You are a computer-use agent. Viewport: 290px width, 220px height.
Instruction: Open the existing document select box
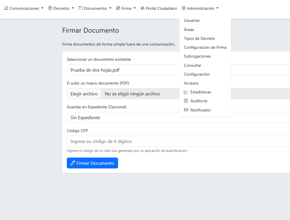[178, 70]
